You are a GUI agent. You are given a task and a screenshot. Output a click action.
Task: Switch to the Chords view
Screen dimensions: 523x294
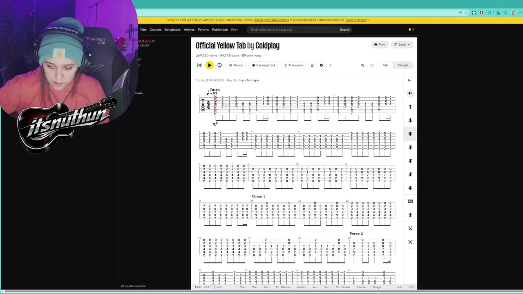[x=403, y=65]
